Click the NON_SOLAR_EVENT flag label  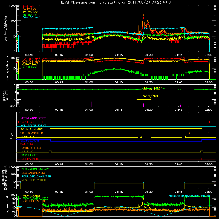(x=33, y=126)
